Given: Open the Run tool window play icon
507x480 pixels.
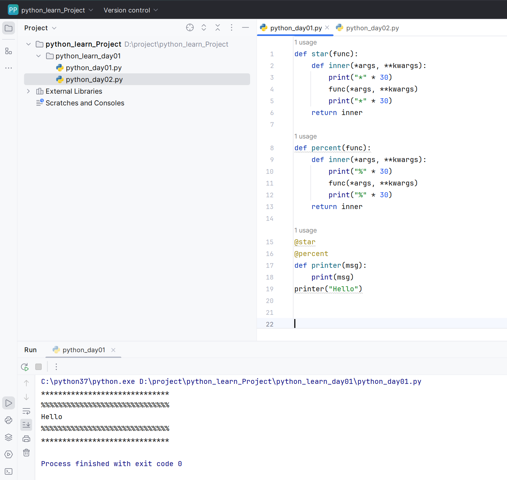Looking at the screenshot, I should 9,403.
